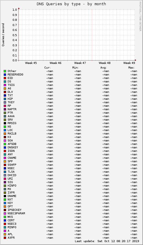Select the CERT legend label
Viewport: 143px width, 245px height.
pos(11,220)
